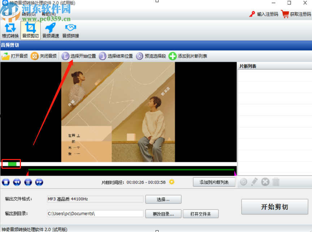
Task: Pause the audio playback
Action: click(x=28, y=182)
